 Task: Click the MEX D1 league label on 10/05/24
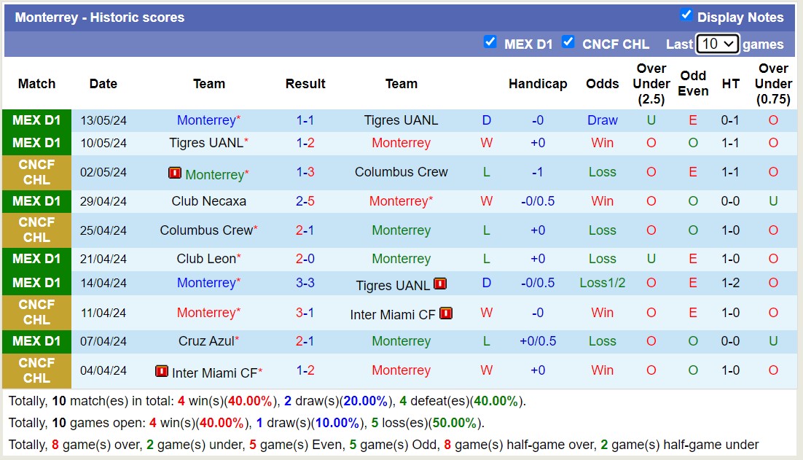coord(36,143)
